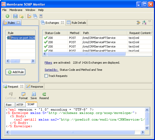Select the Proxy on port 3128 rule

21,38
